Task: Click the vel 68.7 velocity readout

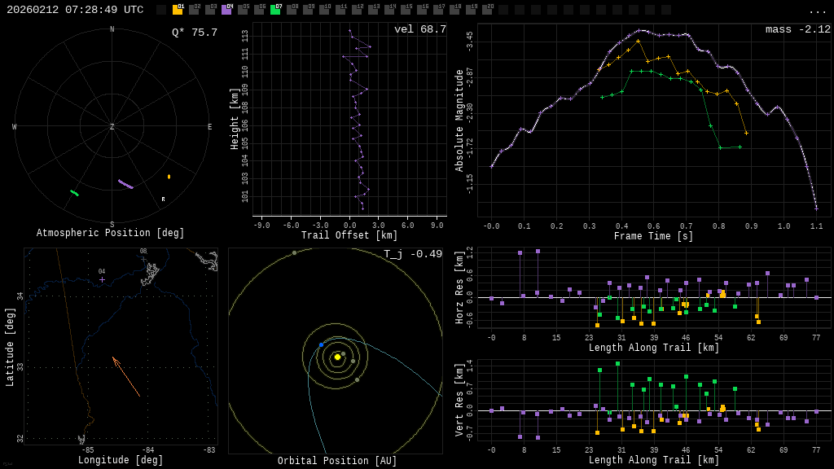Action: pos(419,29)
